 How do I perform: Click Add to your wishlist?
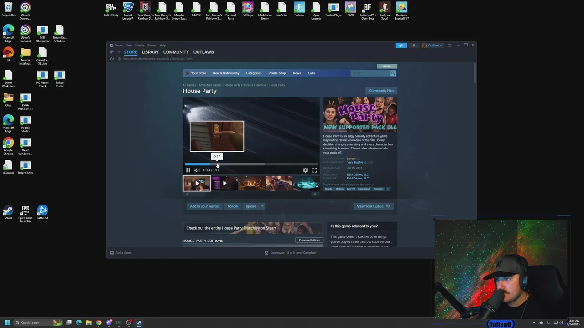pyautogui.click(x=204, y=206)
